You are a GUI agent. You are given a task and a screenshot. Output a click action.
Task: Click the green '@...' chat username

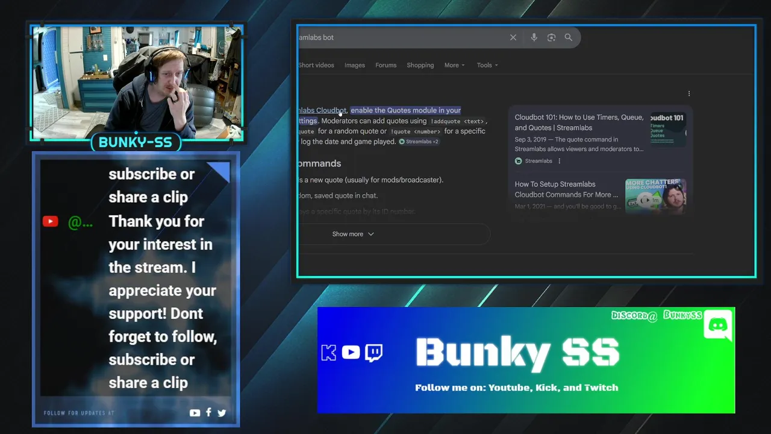click(x=80, y=222)
